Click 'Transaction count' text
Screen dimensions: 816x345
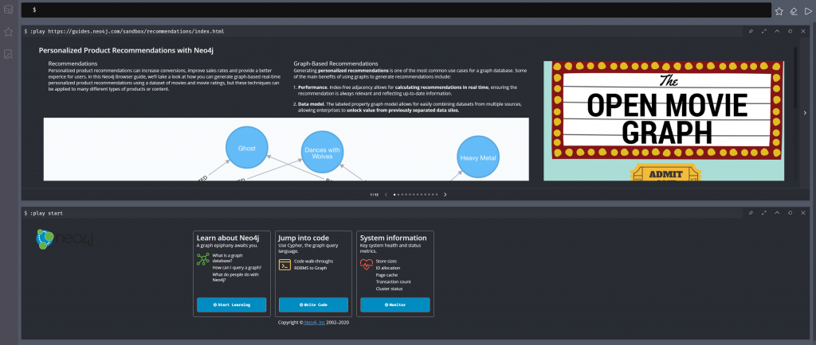393,281
